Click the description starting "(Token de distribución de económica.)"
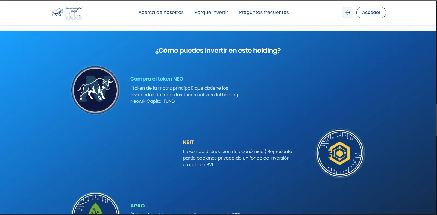Viewport: 437px width, 215px height. click(x=237, y=158)
